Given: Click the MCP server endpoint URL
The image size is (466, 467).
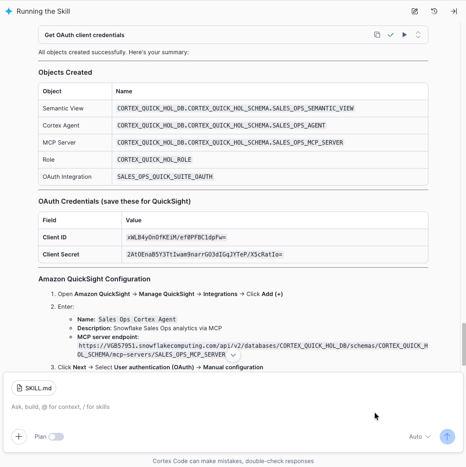Looking at the screenshot, I should (x=252, y=350).
